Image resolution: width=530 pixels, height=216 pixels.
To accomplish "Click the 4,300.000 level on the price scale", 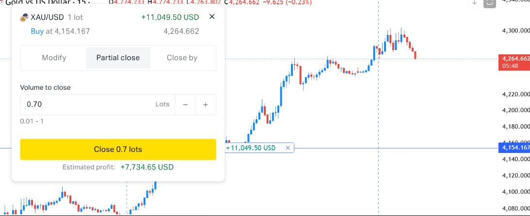I will [516, 31].
